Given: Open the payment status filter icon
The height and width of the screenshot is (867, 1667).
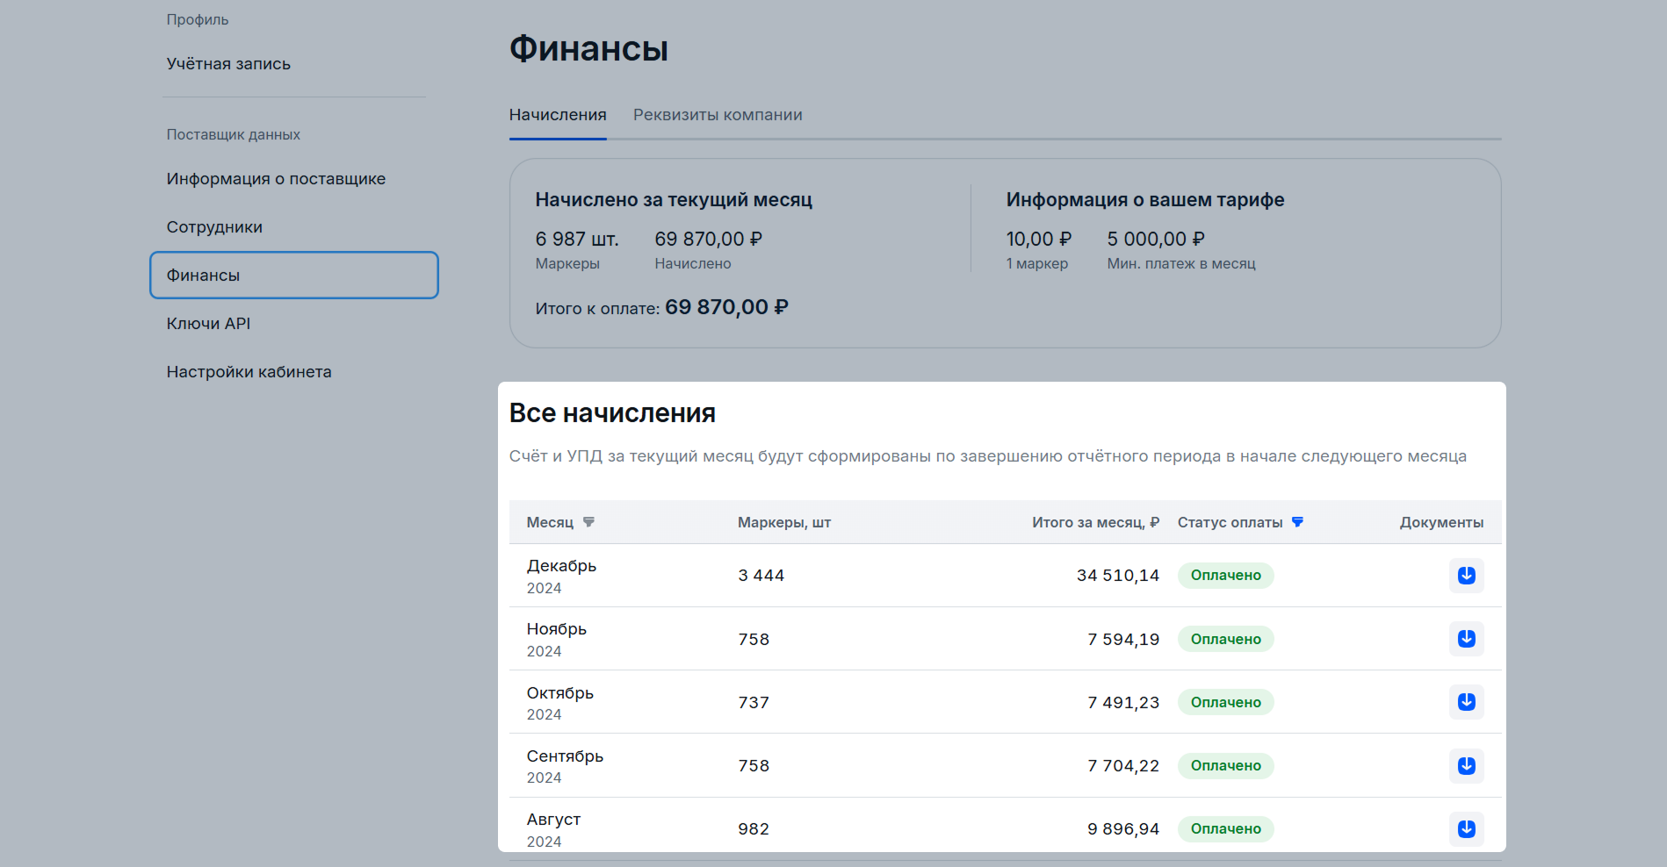Looking at the screenshot, I should pos(1297,522).
